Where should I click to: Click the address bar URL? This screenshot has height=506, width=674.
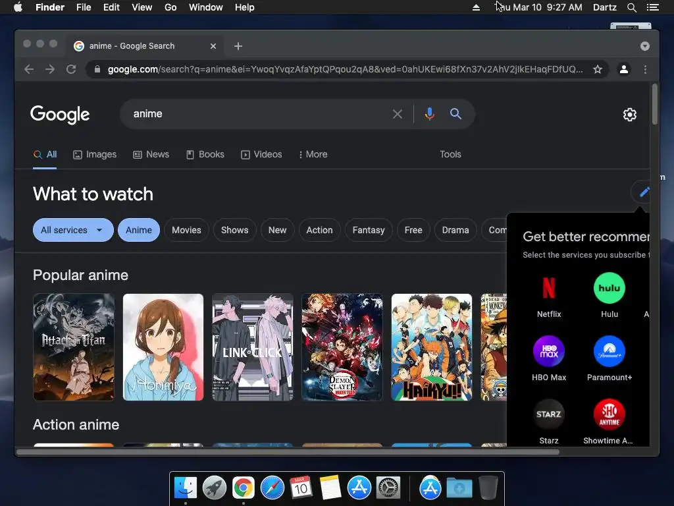(345, 69)
